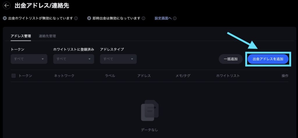
Task: Open info icon next to 設定画面へ
Action: click(175, 18)
